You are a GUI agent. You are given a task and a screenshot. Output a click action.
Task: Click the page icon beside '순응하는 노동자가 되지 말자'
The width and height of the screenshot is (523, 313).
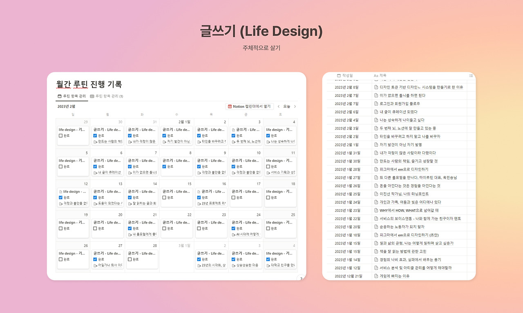coord(376,227)
